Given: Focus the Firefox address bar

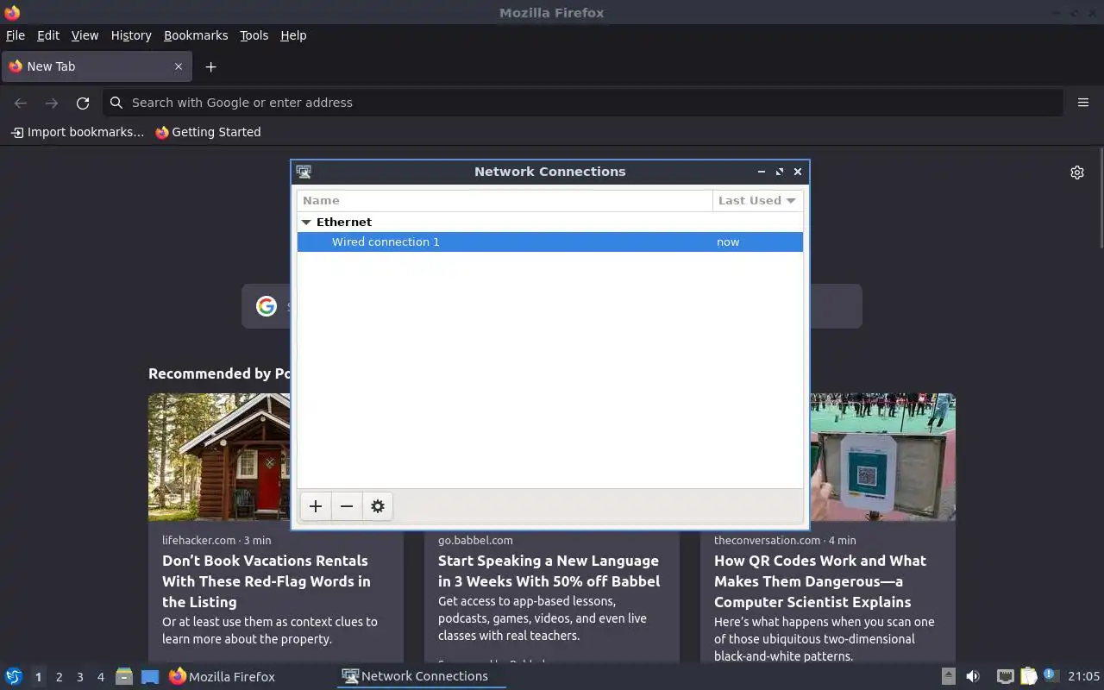Looking at the screenshot, I should [583, 103].
